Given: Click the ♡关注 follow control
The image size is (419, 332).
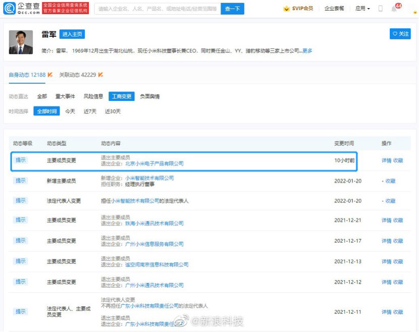Looking at the screenshot, I should 400,33.
